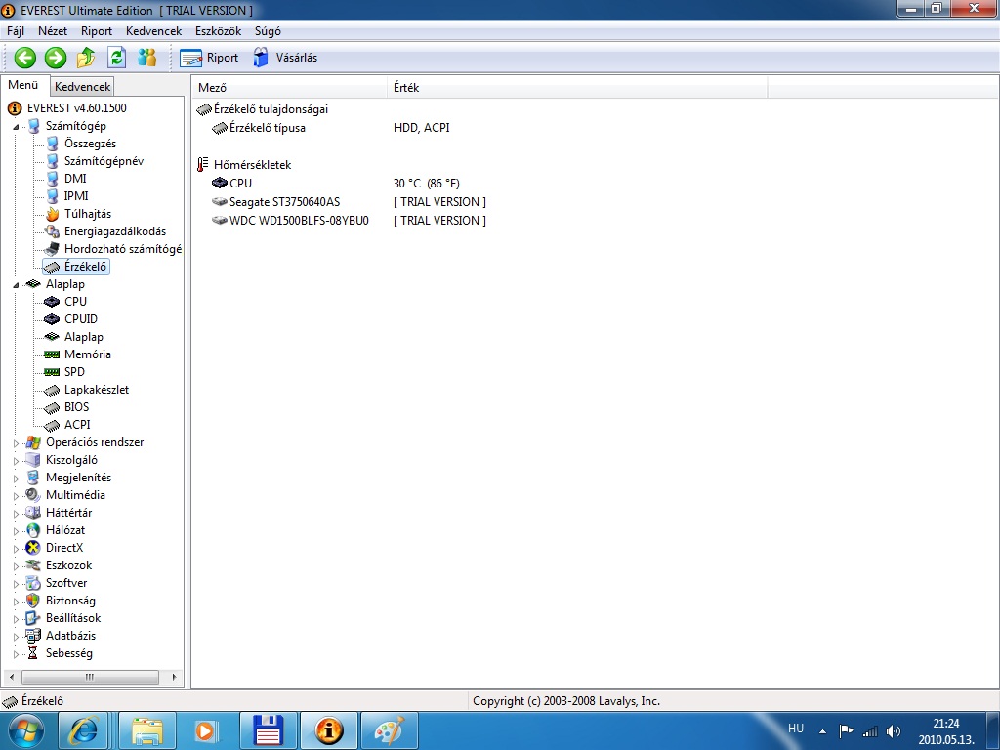Select the Seagate ST3750640AS row
The height and width of the screenshot is (750, 1000).
click(595, 202)
